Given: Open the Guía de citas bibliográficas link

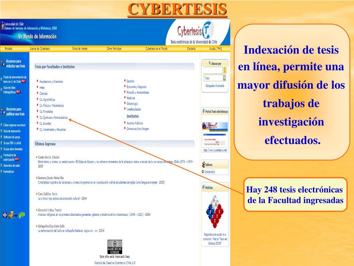Looking at the screenshot, I should coord(9,90).
